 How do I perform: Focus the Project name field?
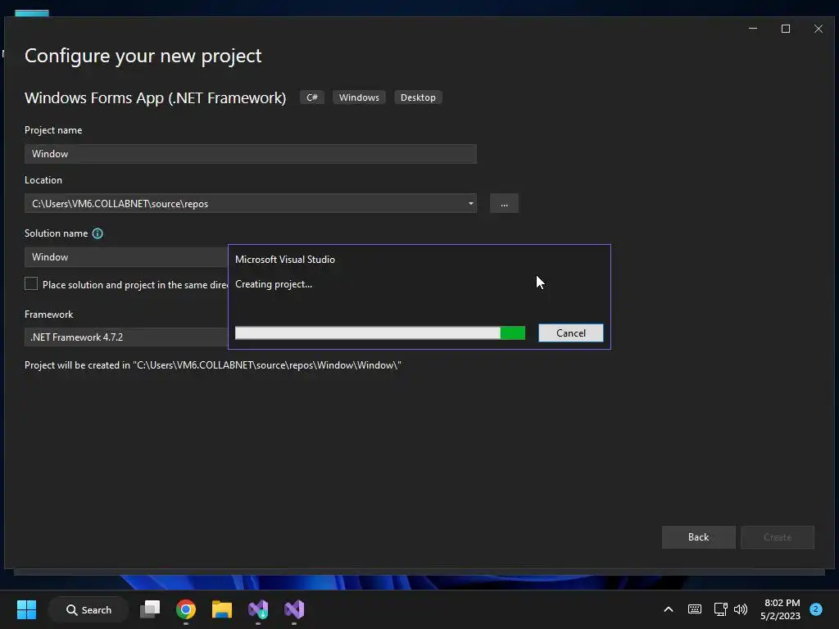coord(251,153)
